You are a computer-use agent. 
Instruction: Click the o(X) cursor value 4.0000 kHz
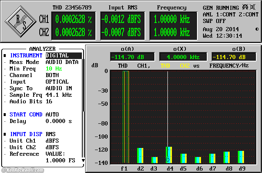click(183, 57)
